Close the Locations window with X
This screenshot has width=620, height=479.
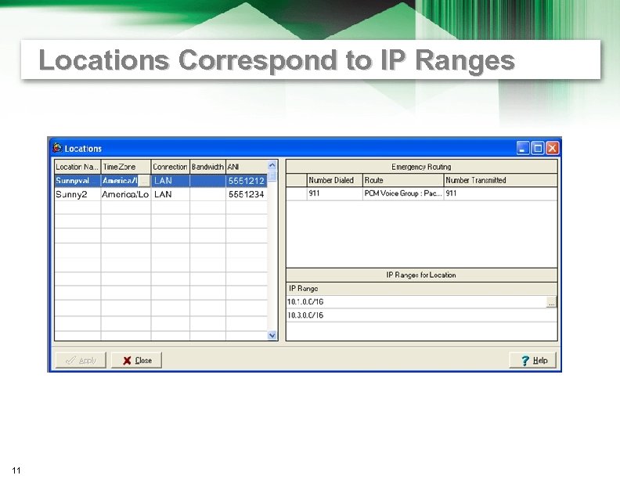(x=553, y=148)
